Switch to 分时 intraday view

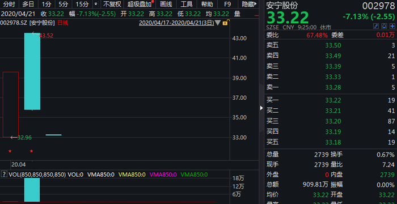point(9,4)
